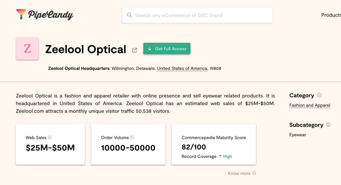Click the green High coverage text
This screenshot has width=341, height=185.
[x=227, y=157]
